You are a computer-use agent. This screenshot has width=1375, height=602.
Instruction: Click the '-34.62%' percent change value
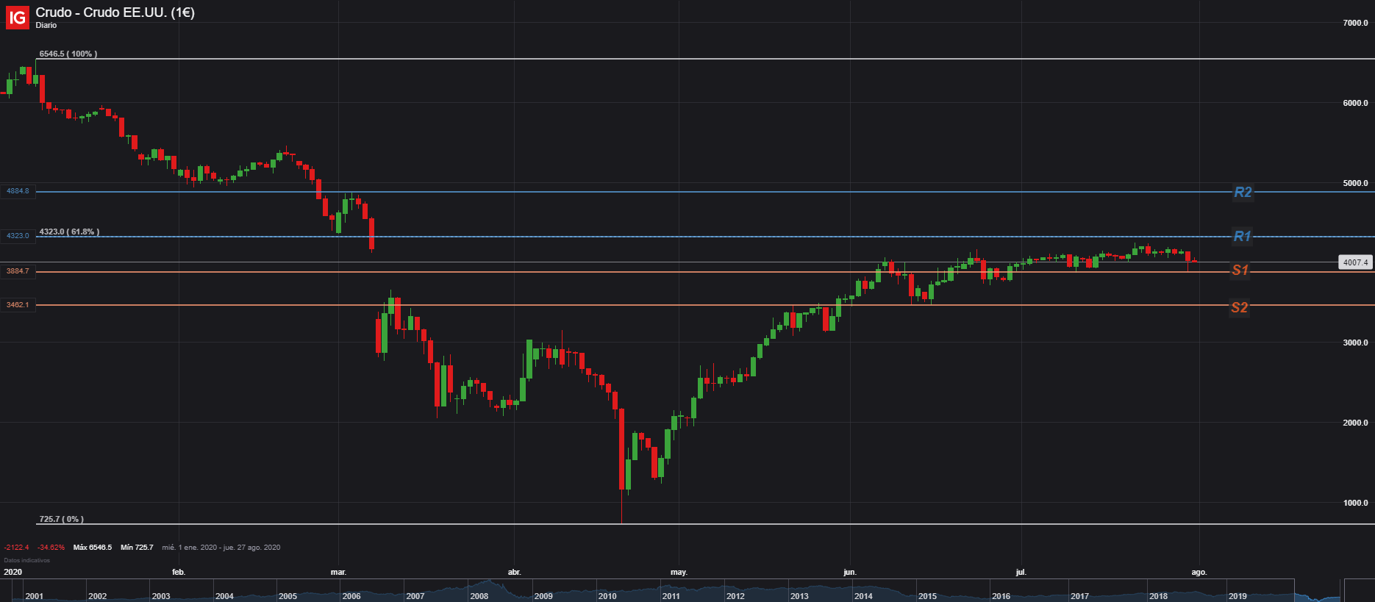(51, 548)
